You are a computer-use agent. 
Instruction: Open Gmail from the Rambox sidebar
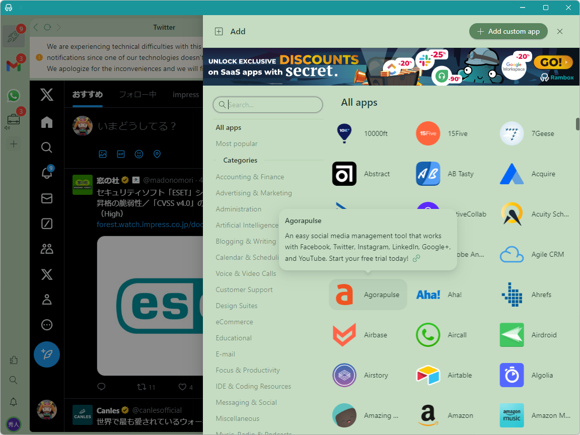14,65
